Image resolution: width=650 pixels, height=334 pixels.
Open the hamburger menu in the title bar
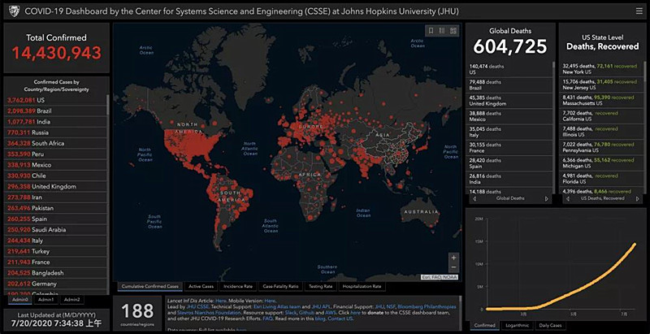pos(639,11)
